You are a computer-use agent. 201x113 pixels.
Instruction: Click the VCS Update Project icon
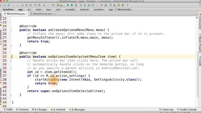(x=81, y=5)
